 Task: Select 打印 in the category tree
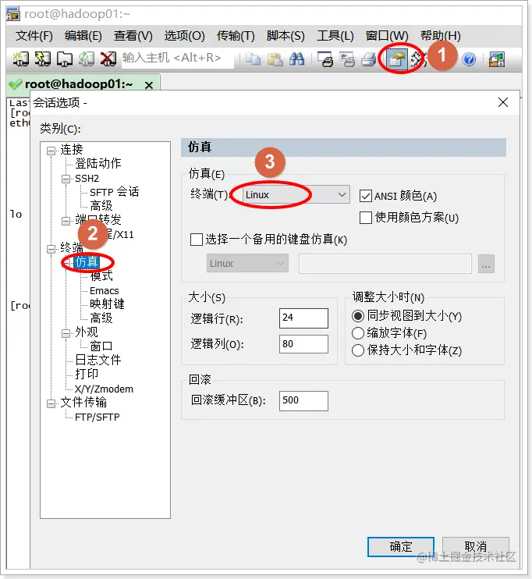[87, 374]
